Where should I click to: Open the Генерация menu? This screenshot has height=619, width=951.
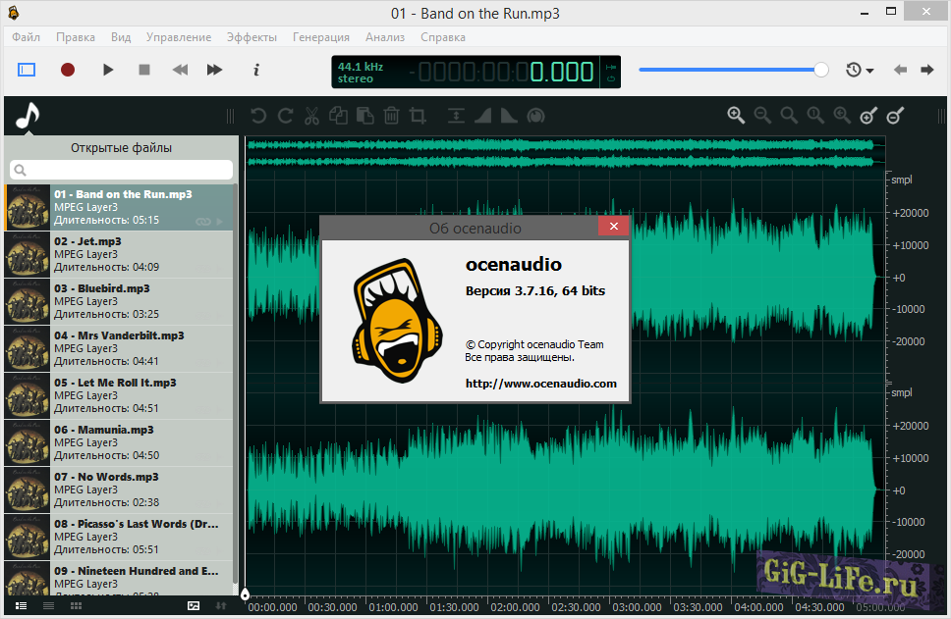click(x=320, y=37)
